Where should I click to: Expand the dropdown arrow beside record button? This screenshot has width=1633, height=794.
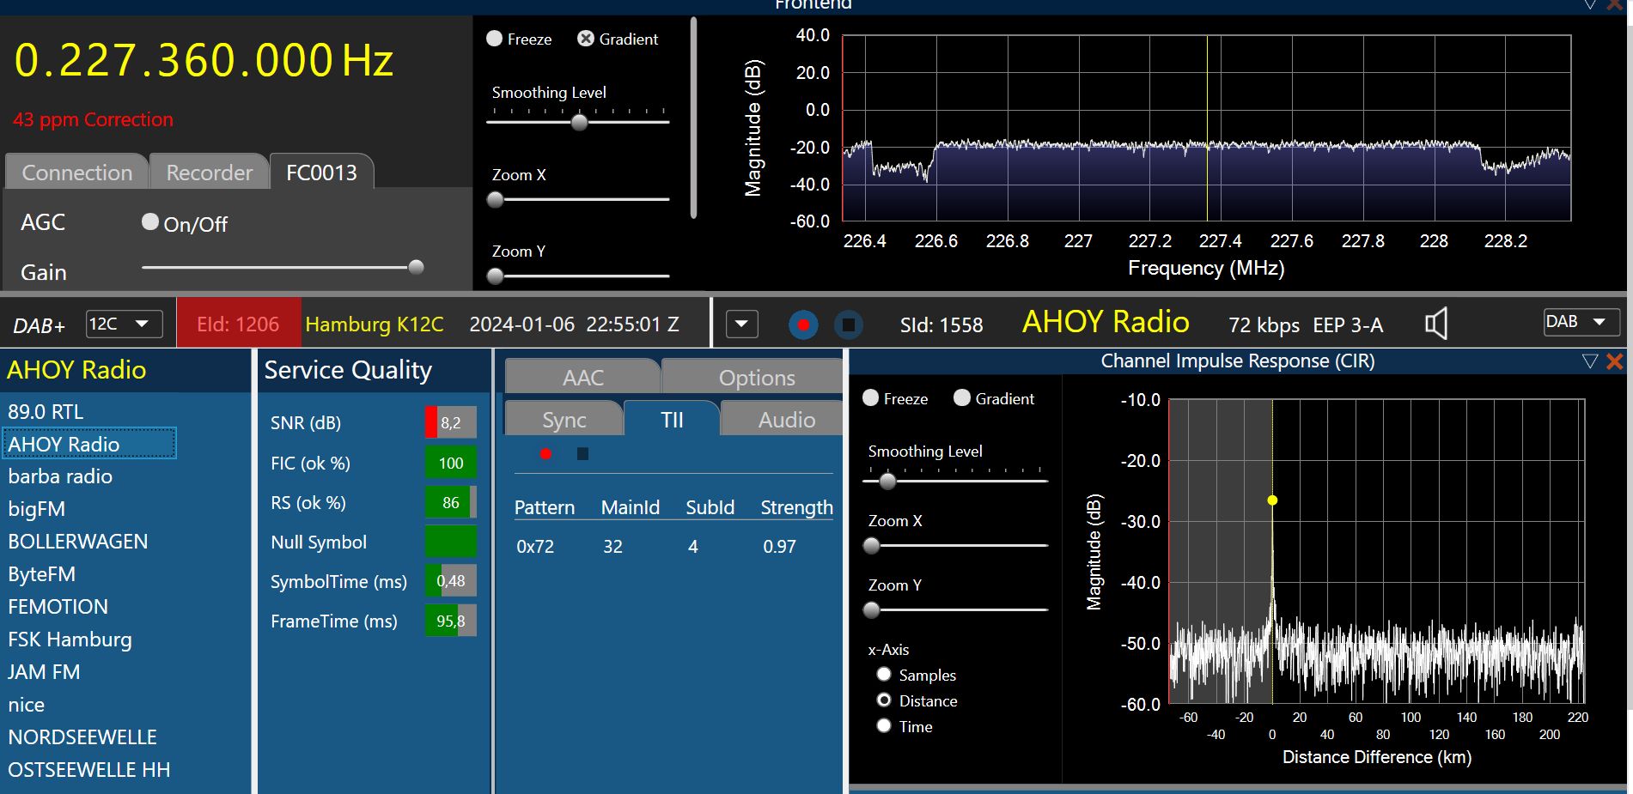point(742,325)
